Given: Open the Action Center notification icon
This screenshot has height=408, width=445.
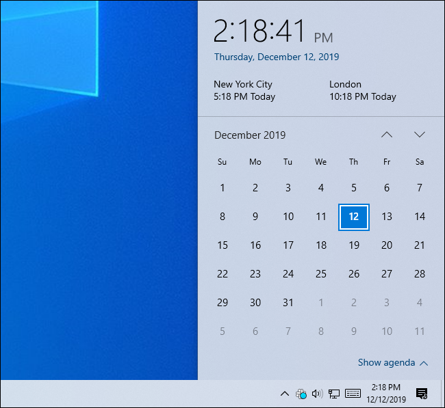Looking at the screenshot, I should click(x=422, y=394).
